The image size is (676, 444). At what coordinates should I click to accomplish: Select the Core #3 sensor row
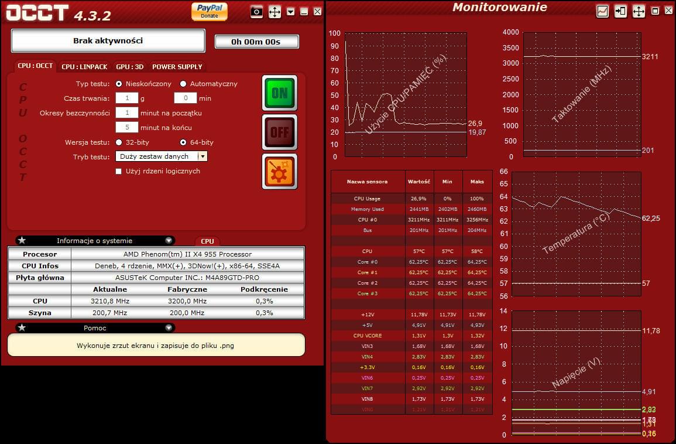(x=411, y=293)
